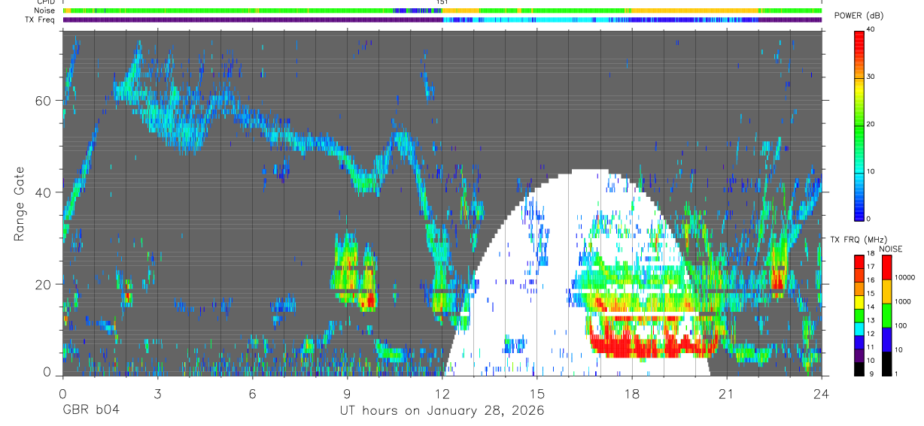Click the "100" label on the NOISE legend

[x=901, y=325]
